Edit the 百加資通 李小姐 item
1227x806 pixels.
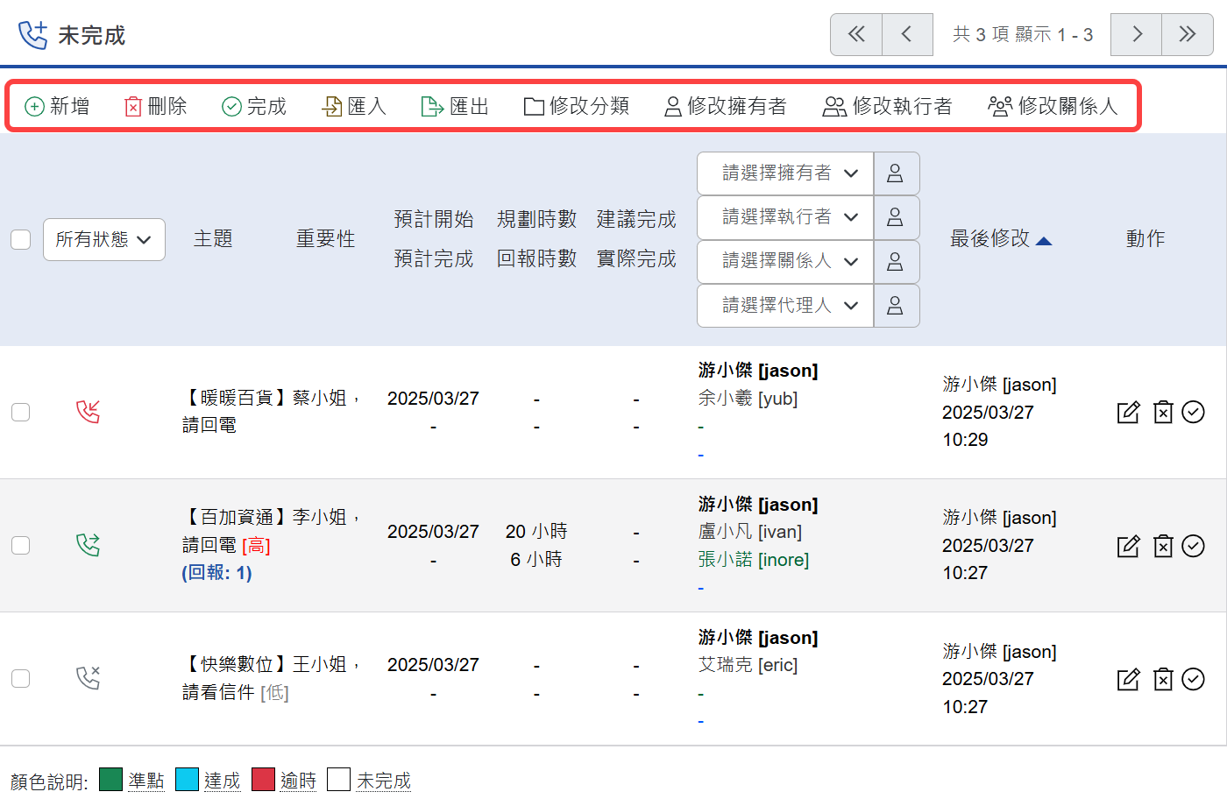[1129, 546]
